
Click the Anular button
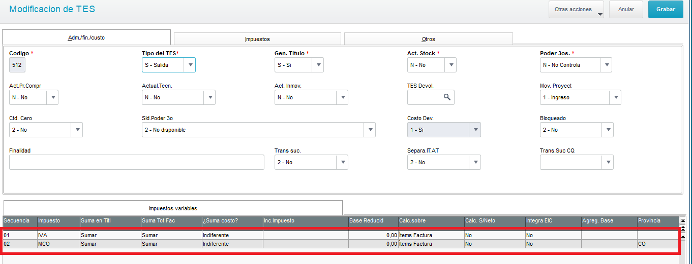pyautogui.click(x=626, y=9)
